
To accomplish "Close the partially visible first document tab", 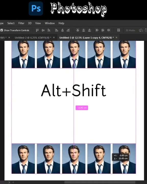I will point(9,38).
